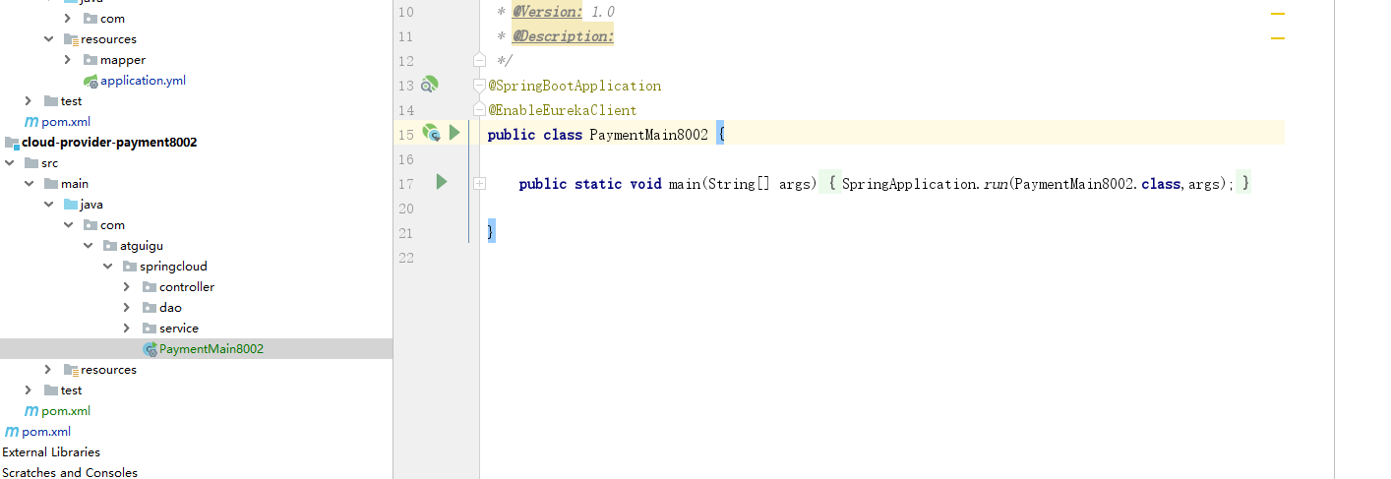Collapse java folder under main
Image resolution: width=1391 pixels, height=479 pixels.
(x=48, y=204)
